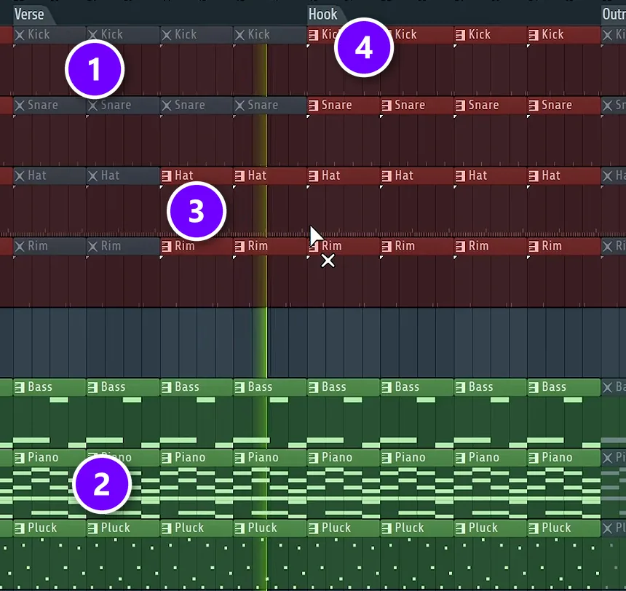
Task: Select Verse's fourth Bass clip name
Action: click(261, 386)
